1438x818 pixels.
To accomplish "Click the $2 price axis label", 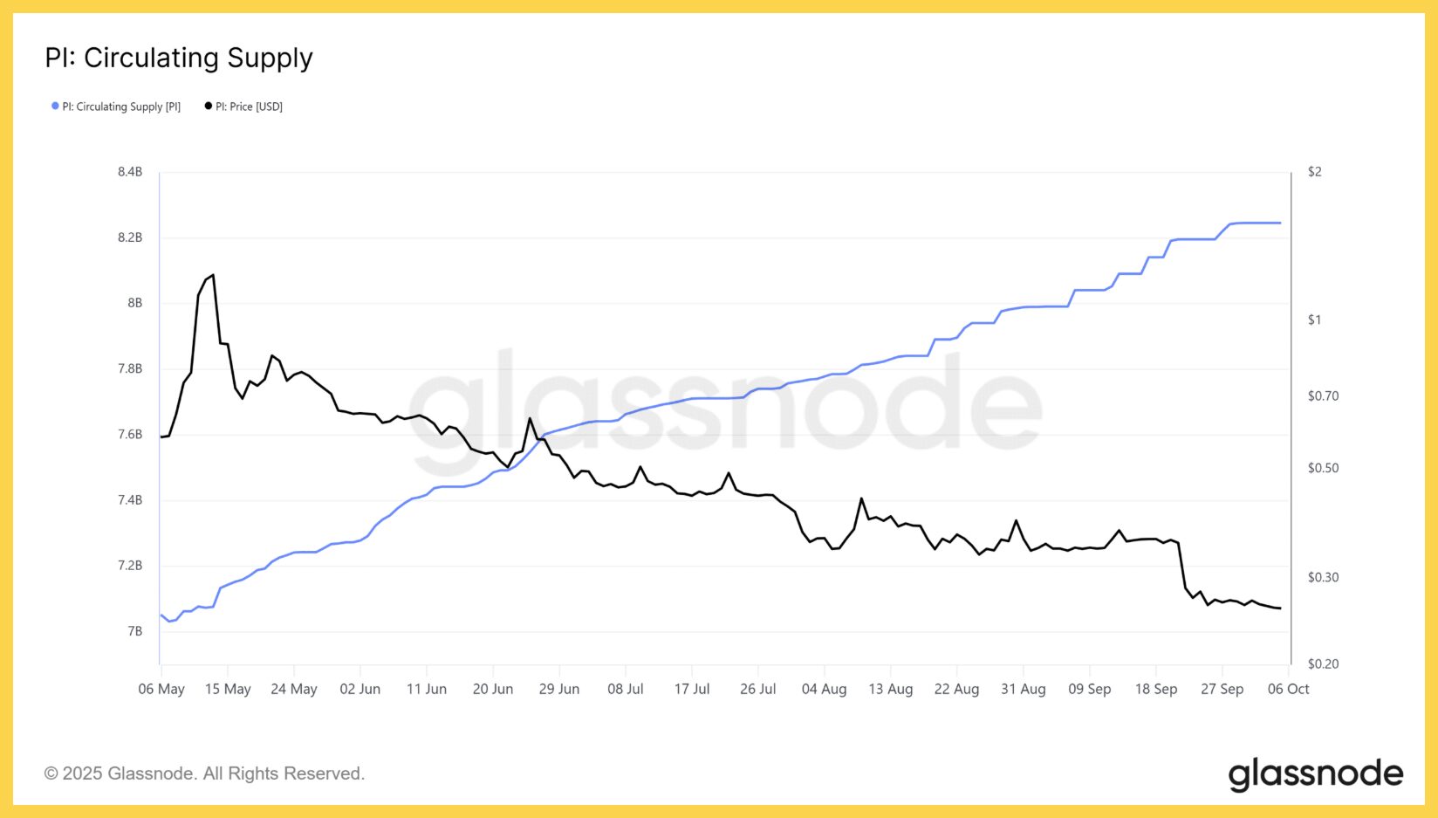I will 1314,172.
